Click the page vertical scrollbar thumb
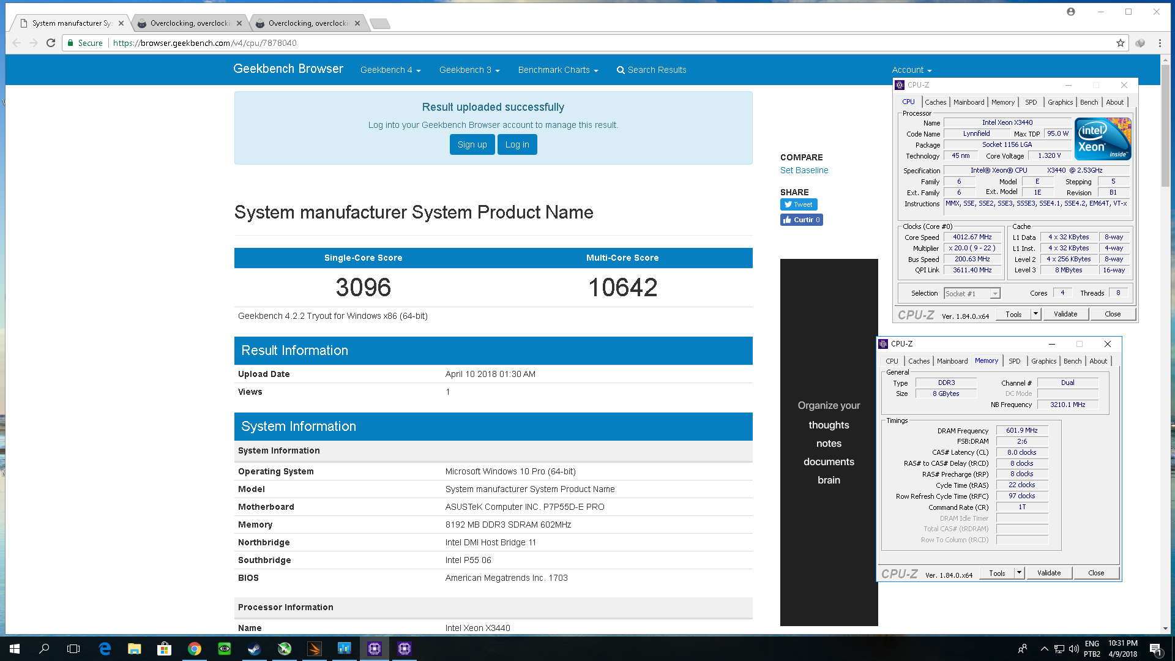The image size is (1175, 661). click(x=1165, y=125)
